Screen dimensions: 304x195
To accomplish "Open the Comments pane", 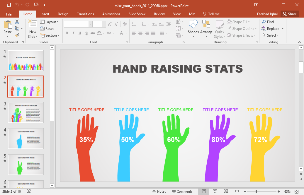I will tap(183, 191).
